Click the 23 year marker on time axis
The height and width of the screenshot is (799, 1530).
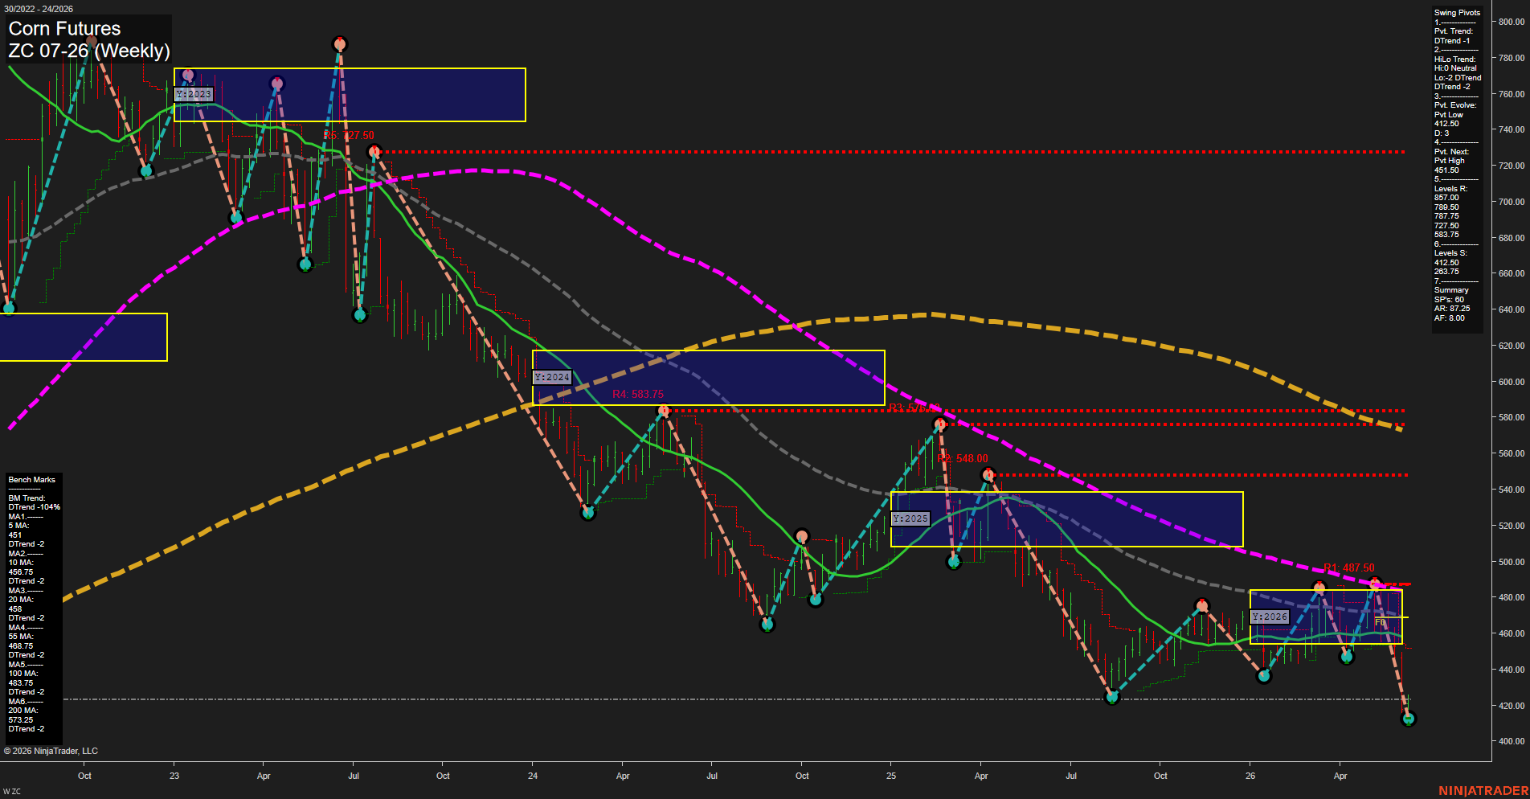174,776
